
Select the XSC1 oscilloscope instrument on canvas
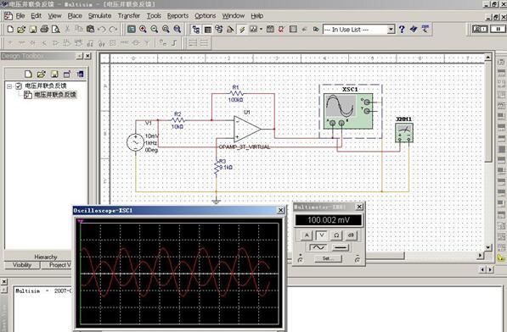click(x=348, y=111)
